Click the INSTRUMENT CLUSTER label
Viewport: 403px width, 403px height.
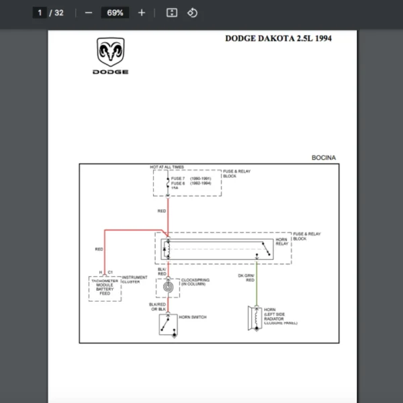(x=135, y=279)
